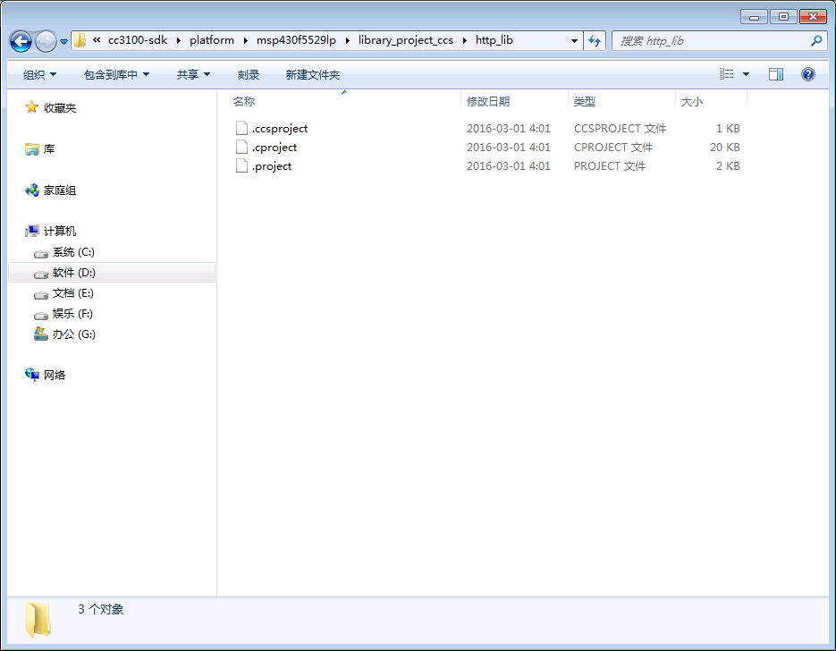Navigate to cc3100-sdk in breadcrumb
This screenshot has height=651, width=836.
click(x=138, y=40)
